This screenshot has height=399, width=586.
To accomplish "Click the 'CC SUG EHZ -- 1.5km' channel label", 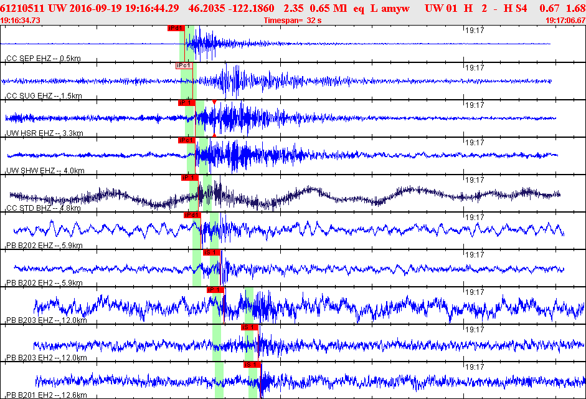I will point(44,96).
